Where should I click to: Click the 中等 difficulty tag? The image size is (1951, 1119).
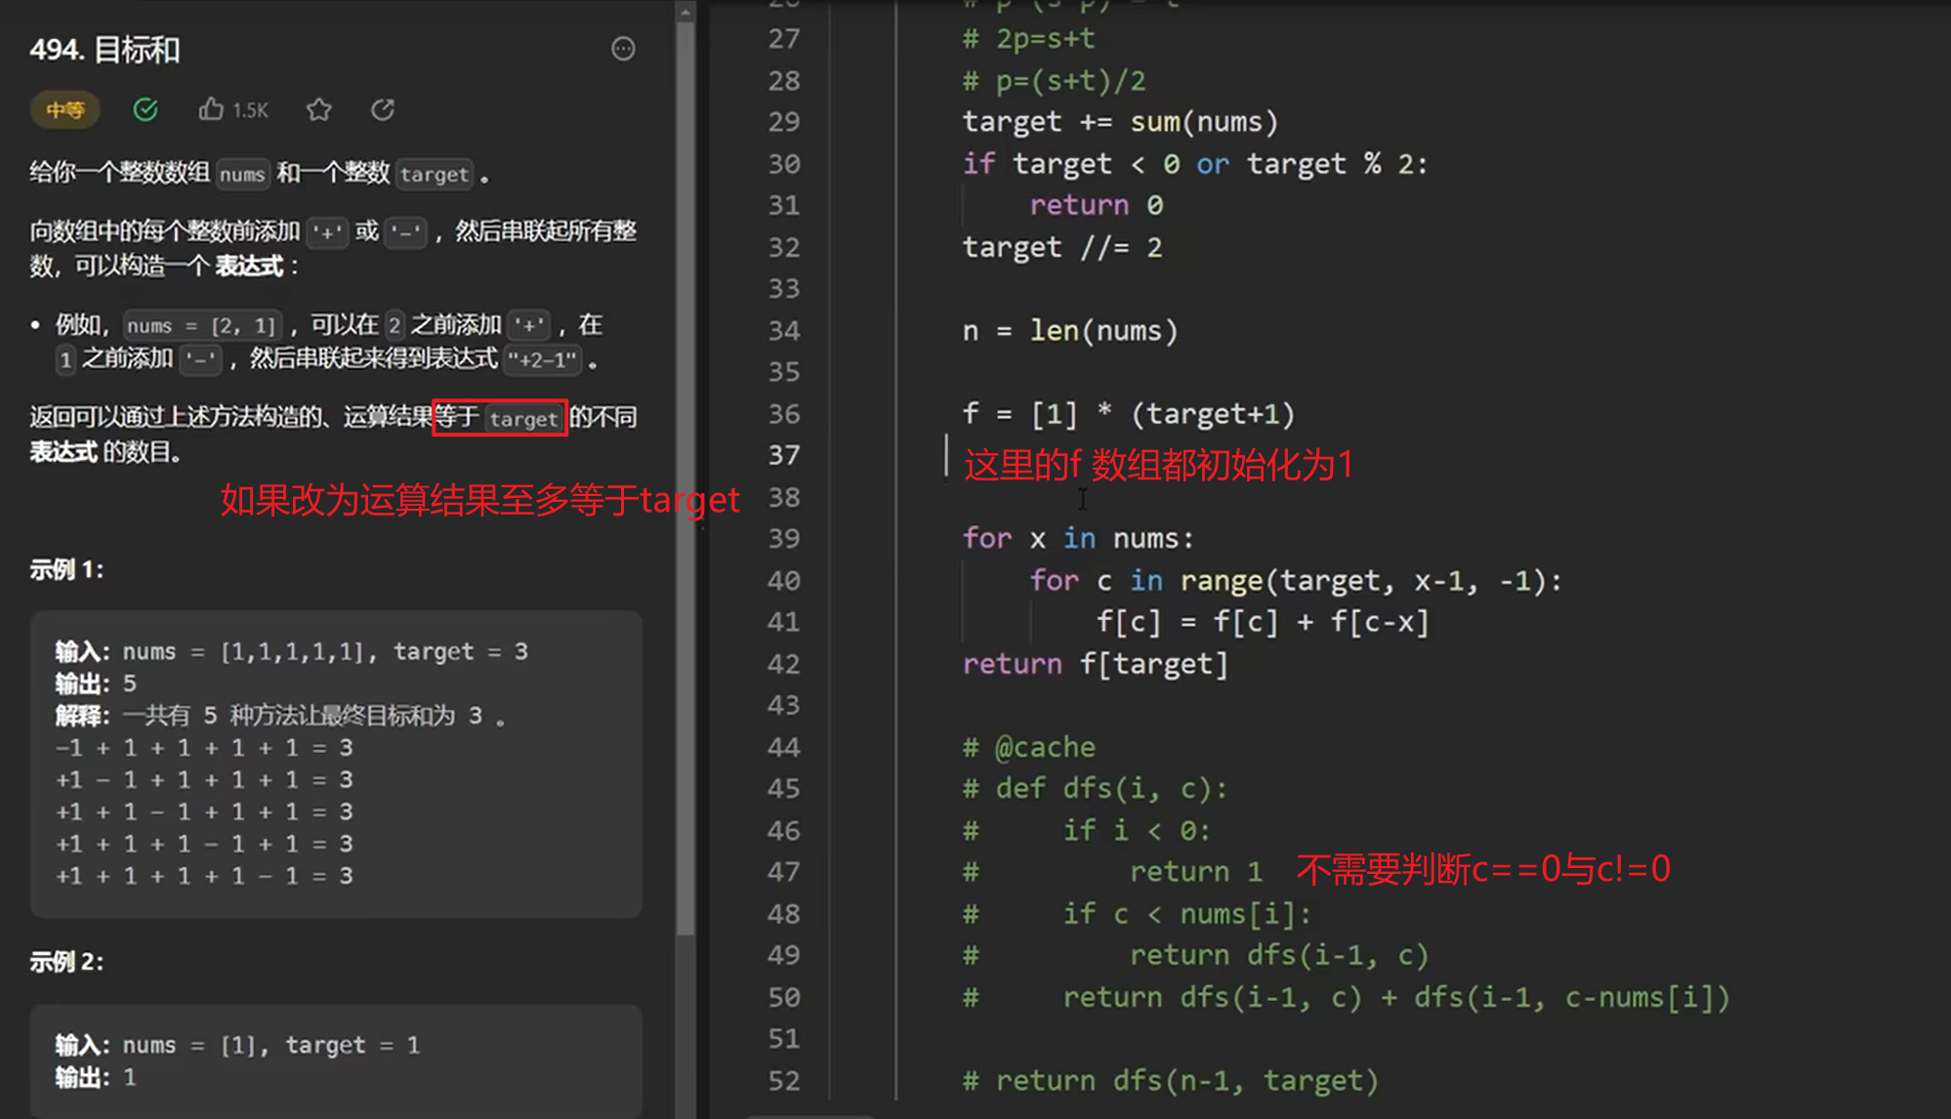[x=64, y=109]
